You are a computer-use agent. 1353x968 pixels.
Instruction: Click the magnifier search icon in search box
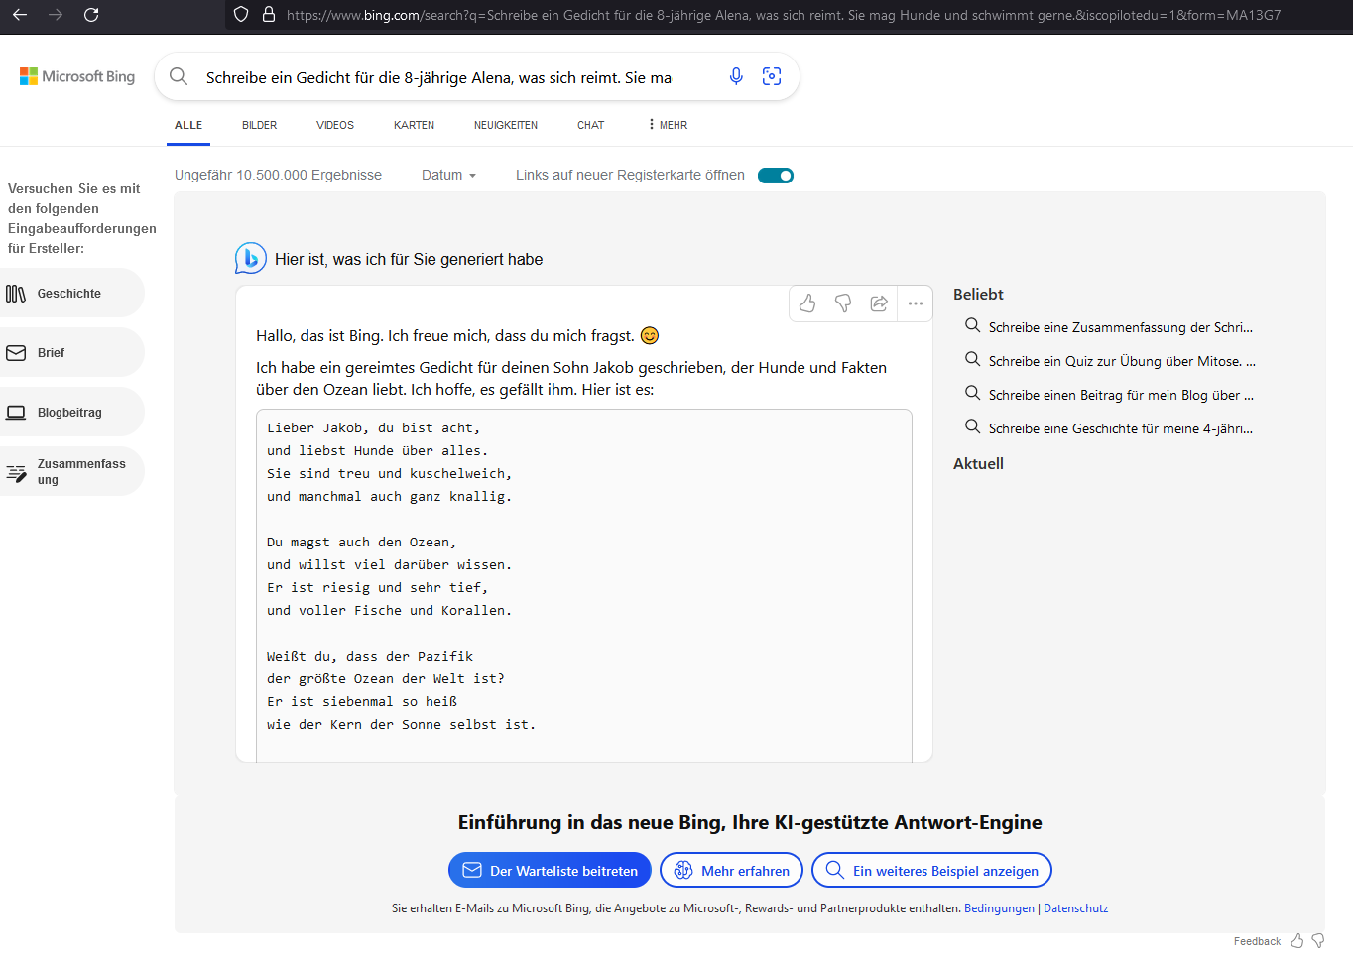pos(179,76)
